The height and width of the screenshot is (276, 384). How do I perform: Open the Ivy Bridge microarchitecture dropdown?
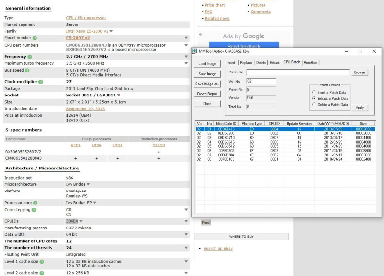click(x=88, y=184)
